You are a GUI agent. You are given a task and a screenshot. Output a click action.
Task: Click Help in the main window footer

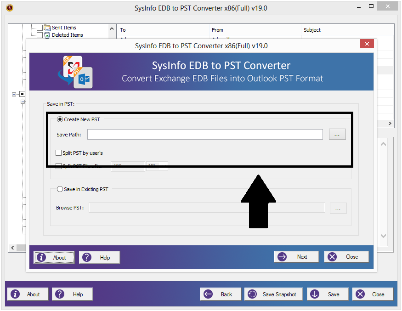click(72, 294)
